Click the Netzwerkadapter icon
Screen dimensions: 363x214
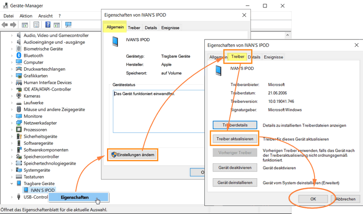(19, 123)
